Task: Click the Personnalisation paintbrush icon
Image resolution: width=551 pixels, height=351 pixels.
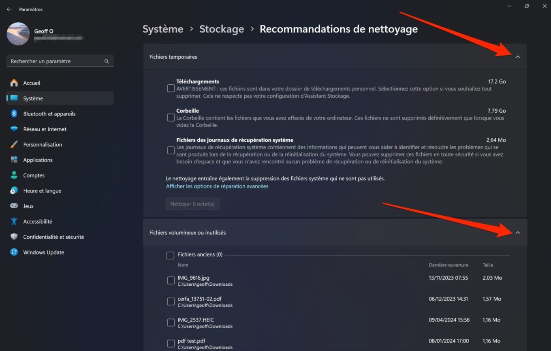Action: 14,144
